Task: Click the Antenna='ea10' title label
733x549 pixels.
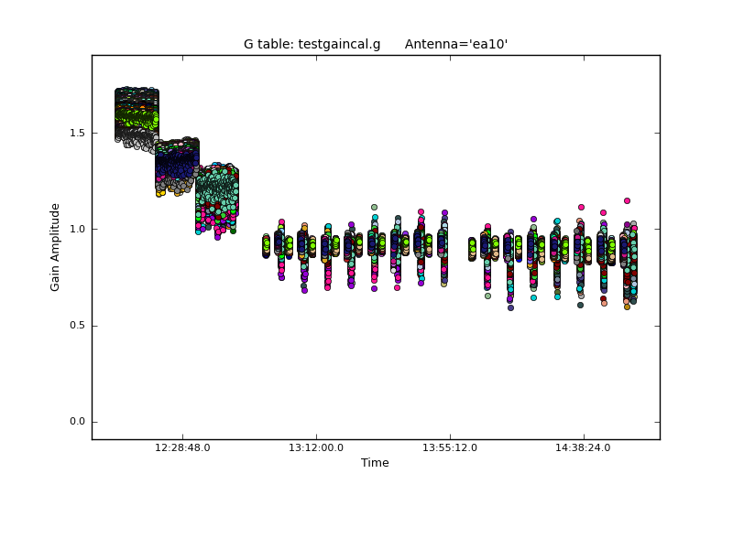Action: point(456,44)
